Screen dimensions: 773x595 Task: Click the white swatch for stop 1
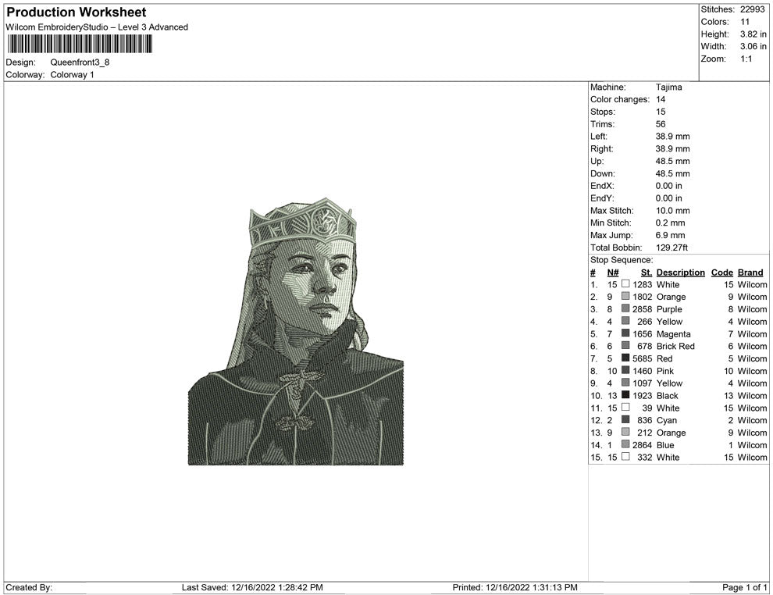[625, 284]
